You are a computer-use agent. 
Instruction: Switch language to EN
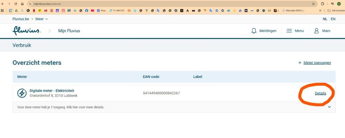coord(333,19)
